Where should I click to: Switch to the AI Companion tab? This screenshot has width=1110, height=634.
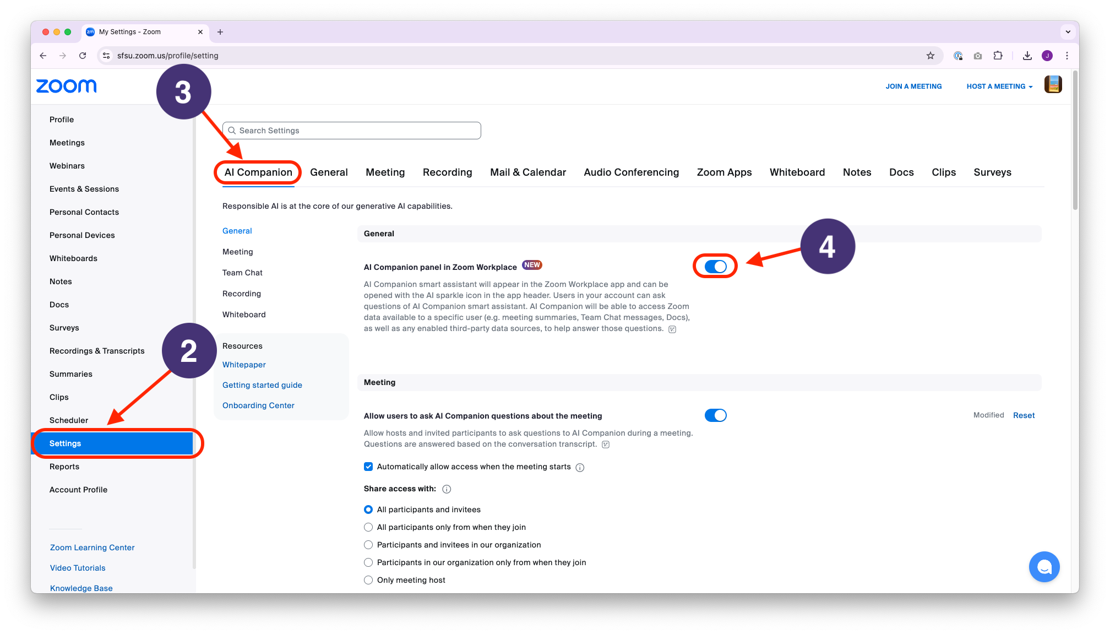point(258,172)
